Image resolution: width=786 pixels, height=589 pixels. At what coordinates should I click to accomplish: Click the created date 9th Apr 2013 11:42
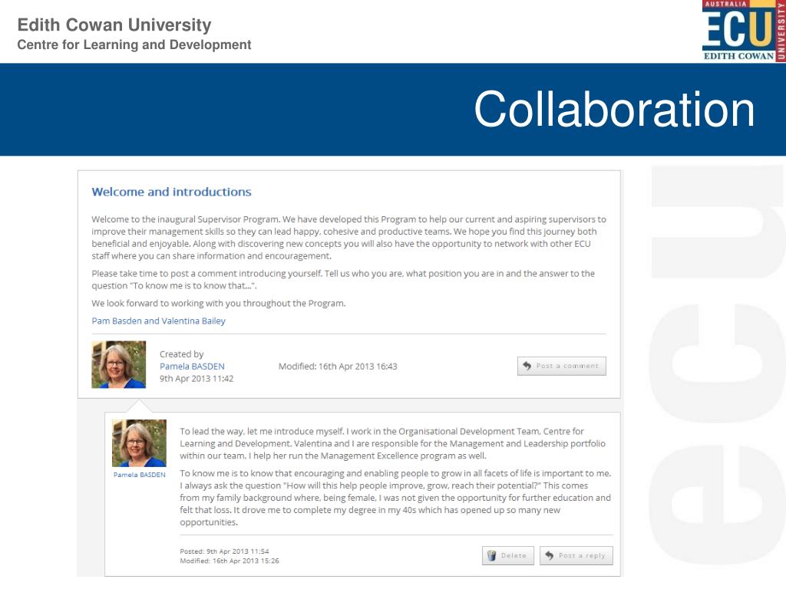point(196,379)
